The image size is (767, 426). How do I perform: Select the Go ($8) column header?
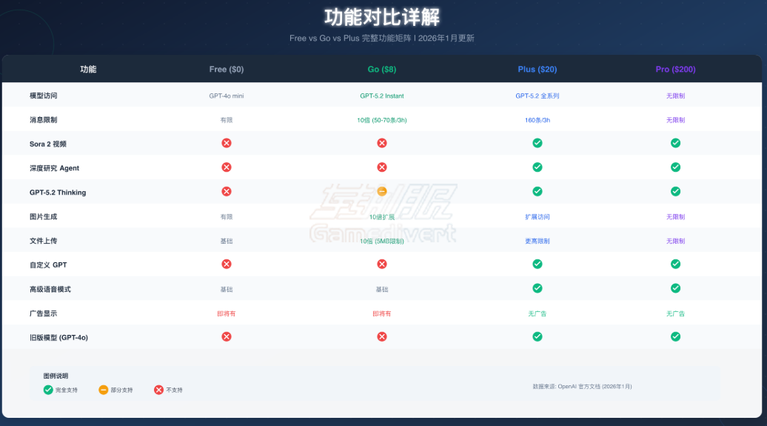(382, 70)
